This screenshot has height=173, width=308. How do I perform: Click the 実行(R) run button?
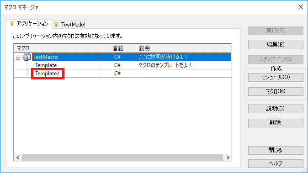276,31
